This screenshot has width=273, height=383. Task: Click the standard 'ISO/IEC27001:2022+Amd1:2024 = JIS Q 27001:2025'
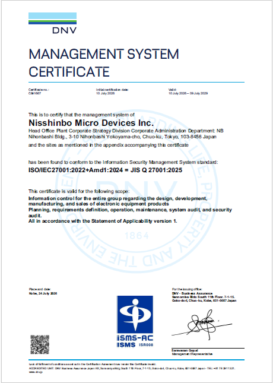[x=105, y=170]
